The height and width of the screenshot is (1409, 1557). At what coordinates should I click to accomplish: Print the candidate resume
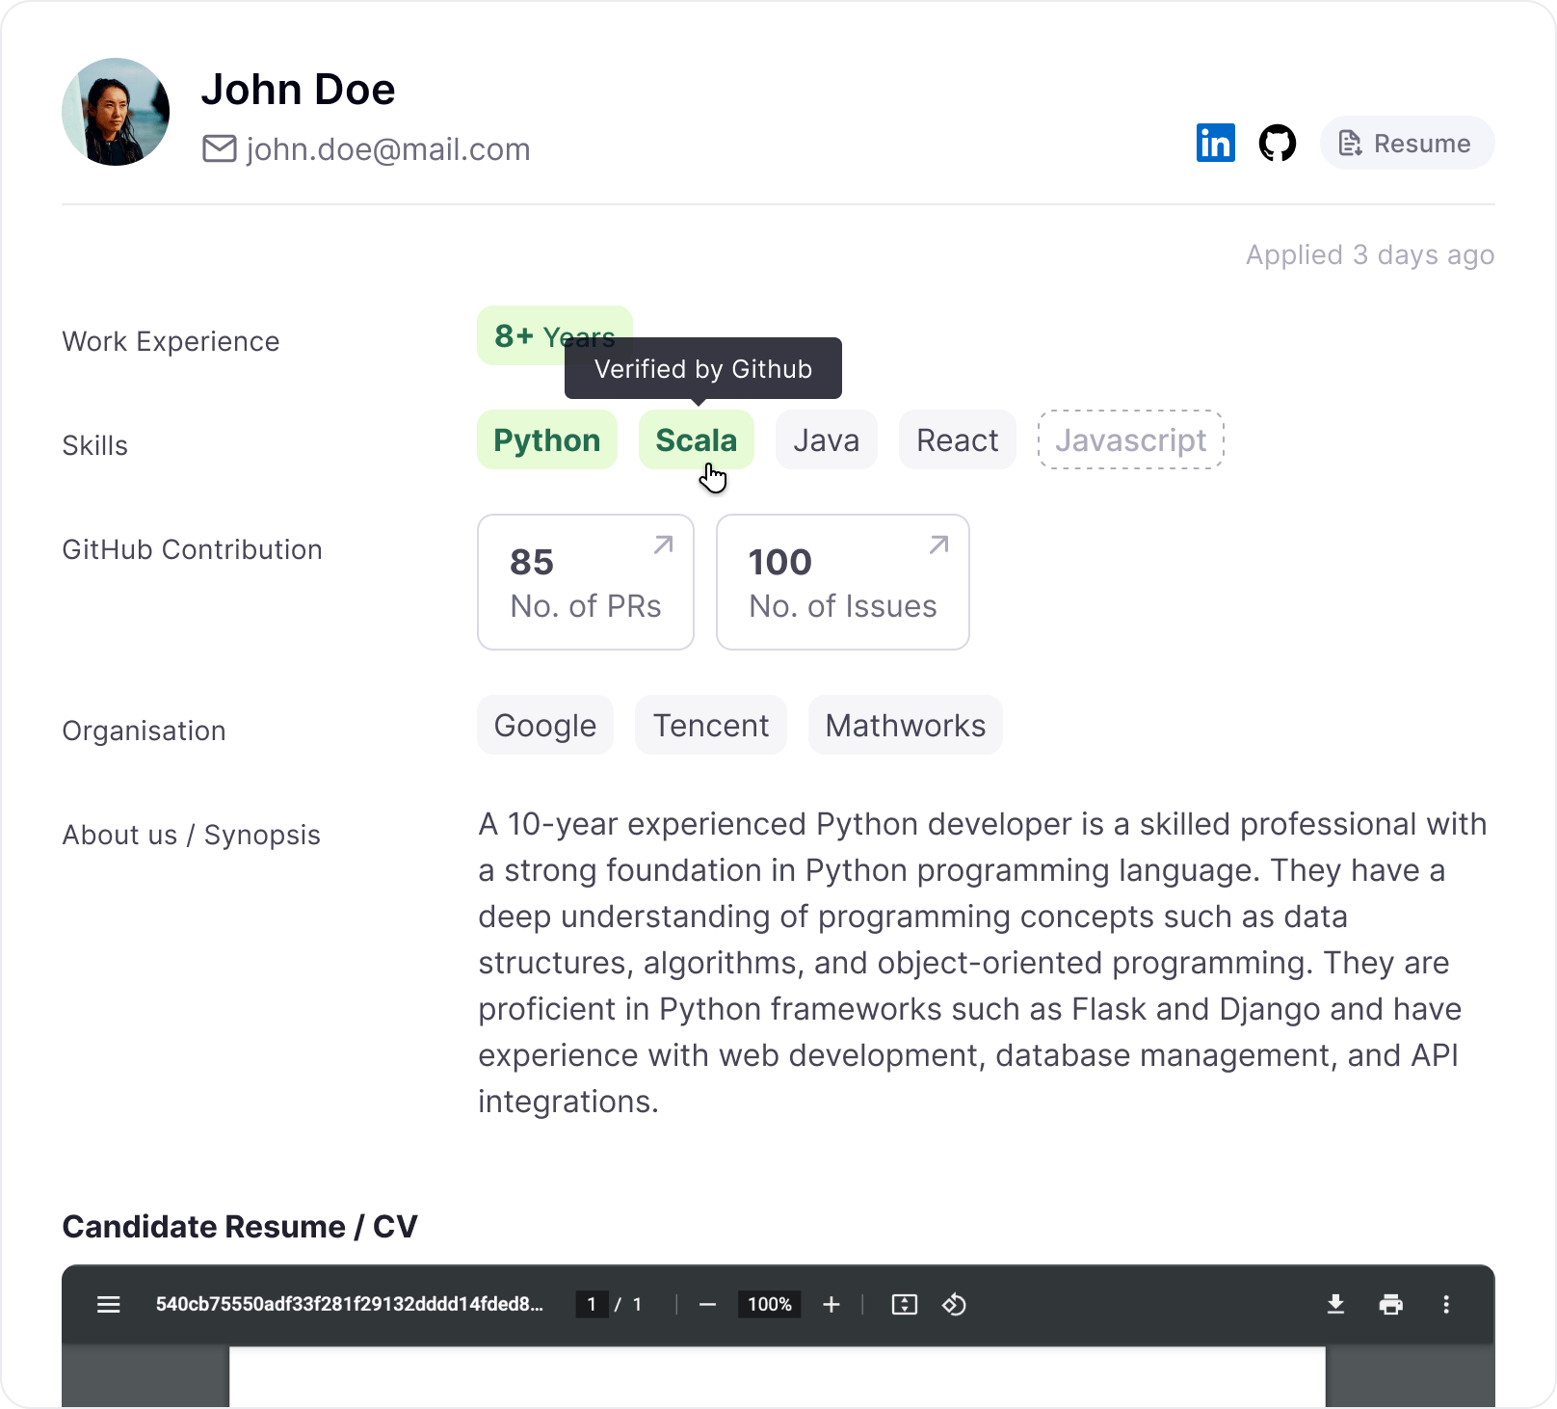coord(1390,1304)
